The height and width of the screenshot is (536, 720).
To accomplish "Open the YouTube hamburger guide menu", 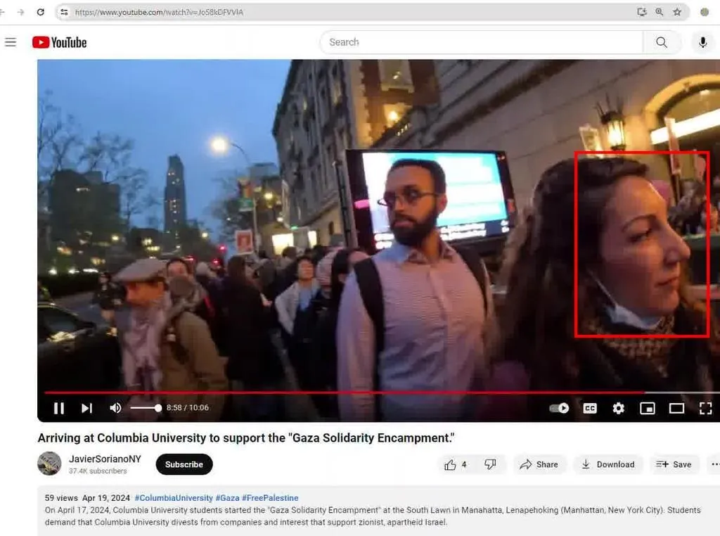I will [11, 42].
